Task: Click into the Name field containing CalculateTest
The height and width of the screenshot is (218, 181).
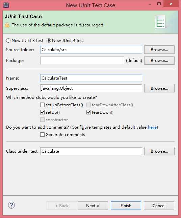Action: pyautogui.click(x=91, y=78)
